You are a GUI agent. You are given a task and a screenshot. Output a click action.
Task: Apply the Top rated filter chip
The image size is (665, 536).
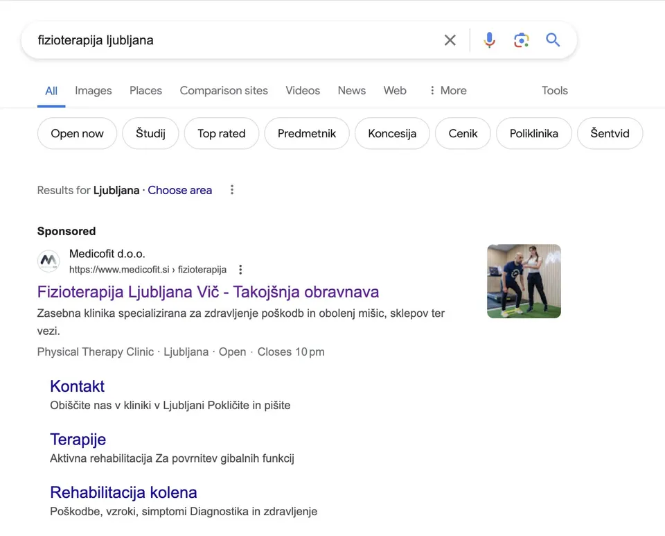tap(222, 133)
